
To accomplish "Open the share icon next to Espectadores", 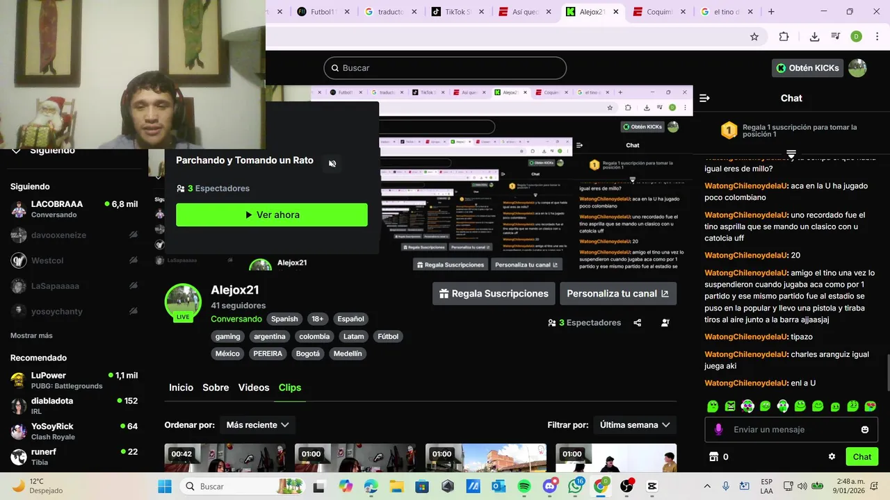I will point(638,323).
